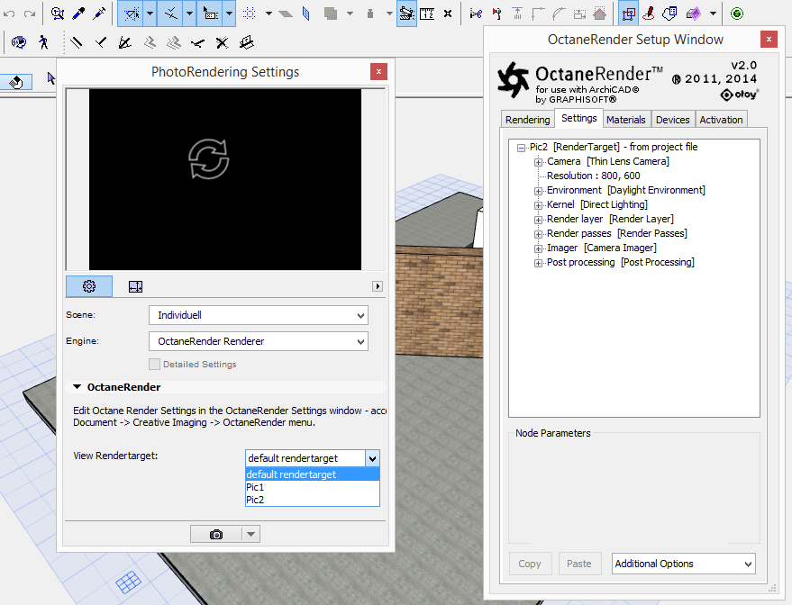792x605 pixels.
Task: Click the orbit globe icon
Action: (19, 42)
